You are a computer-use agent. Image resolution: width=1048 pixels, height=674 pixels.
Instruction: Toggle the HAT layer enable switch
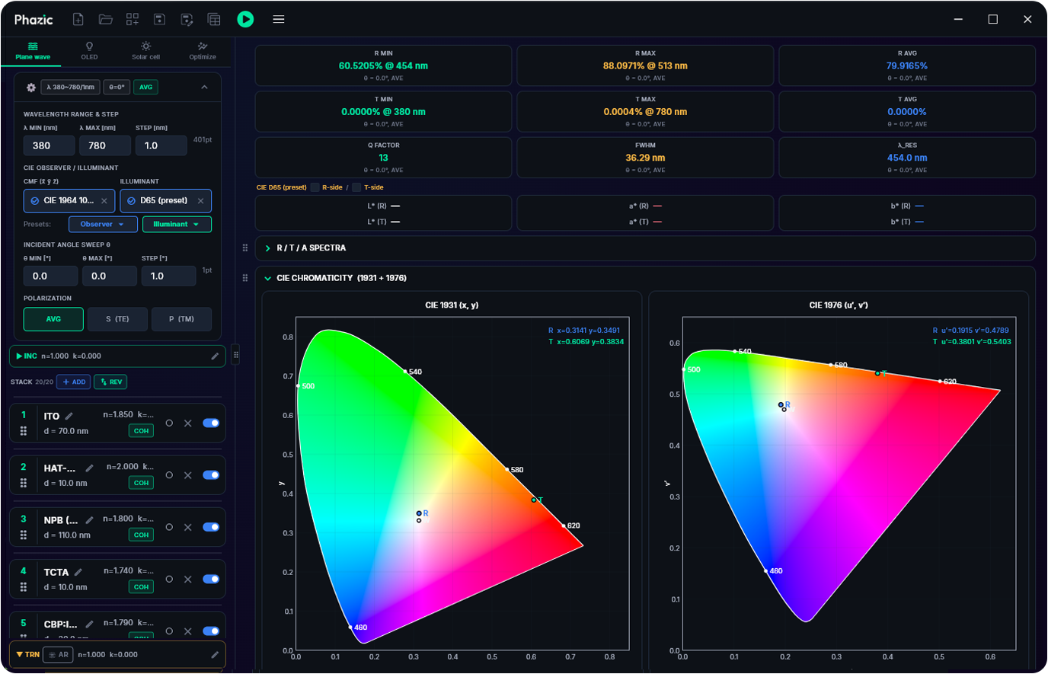[x=211, y=475]
